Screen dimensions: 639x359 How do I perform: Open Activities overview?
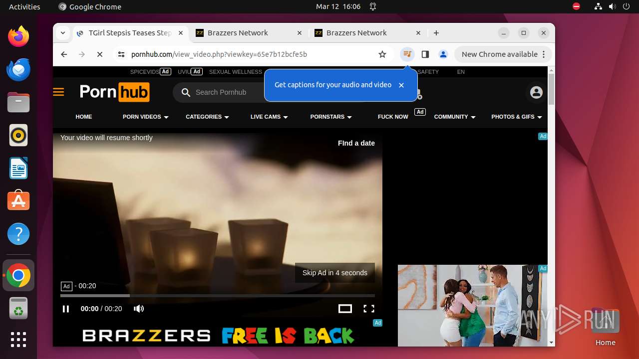[x=24, y=6]
